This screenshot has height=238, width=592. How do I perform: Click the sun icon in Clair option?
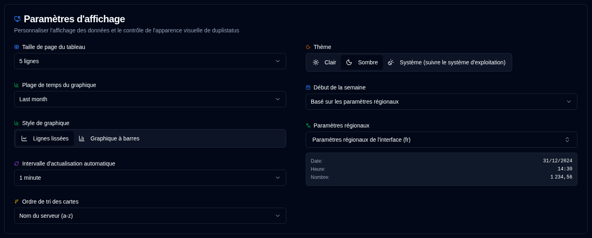[x=316, y=62]
